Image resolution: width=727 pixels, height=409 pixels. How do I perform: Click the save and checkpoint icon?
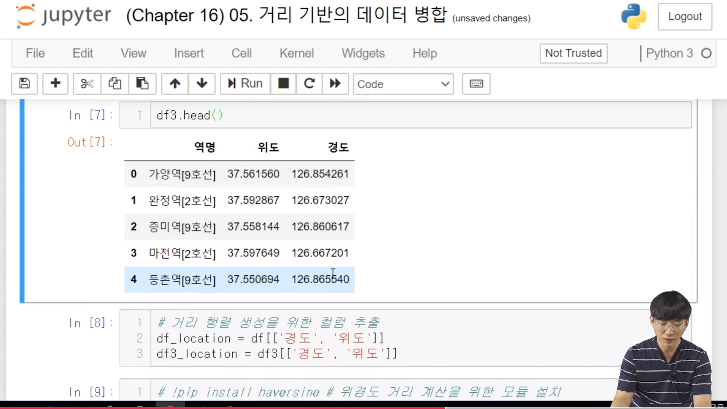click(25, 83)
